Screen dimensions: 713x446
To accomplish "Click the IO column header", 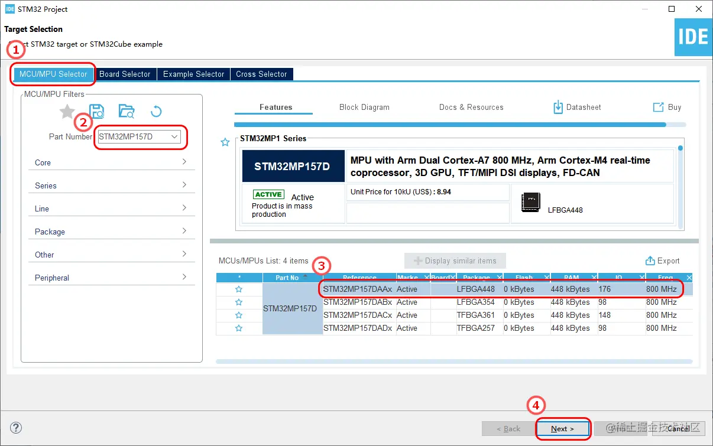I will [621, 278].
